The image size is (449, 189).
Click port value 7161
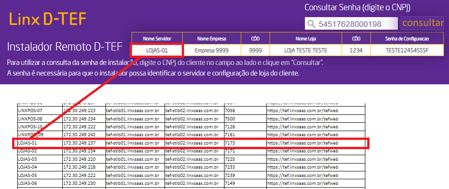click(230, 134)
